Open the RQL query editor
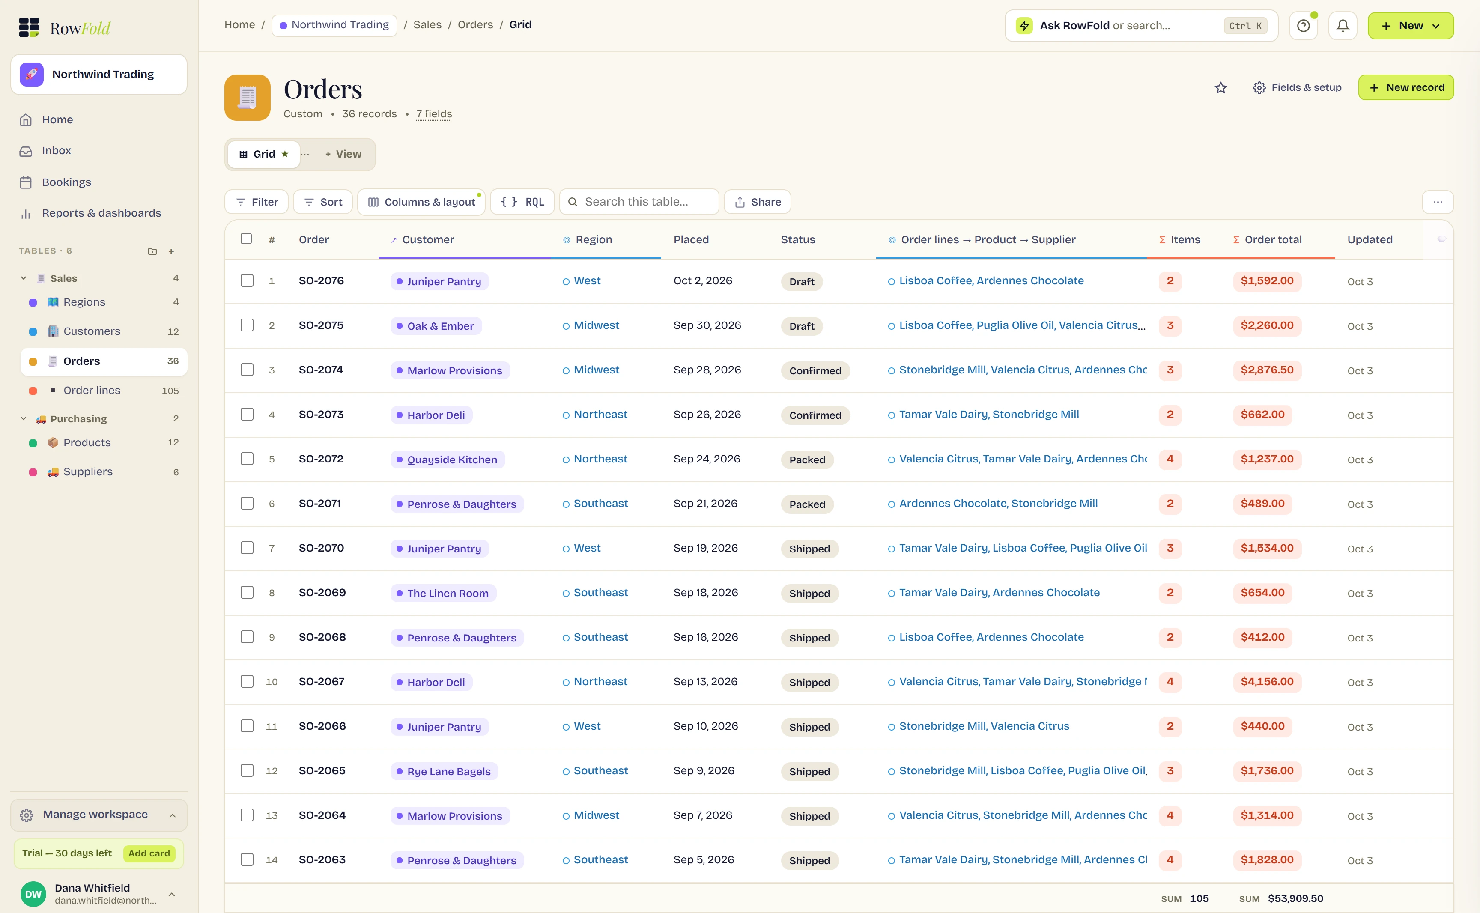Screen dimensions: 1480x913 click(522, 202)
